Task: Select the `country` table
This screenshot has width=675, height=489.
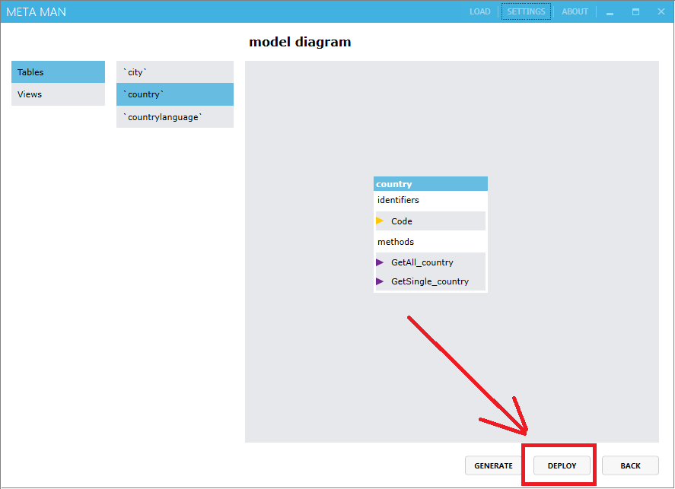Action: (174, 94)
